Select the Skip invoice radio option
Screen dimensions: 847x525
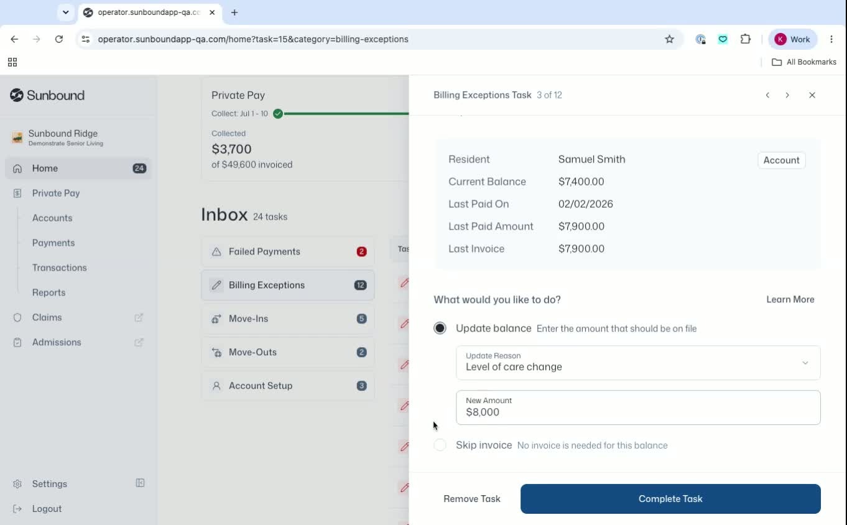(x=440, y=445)
